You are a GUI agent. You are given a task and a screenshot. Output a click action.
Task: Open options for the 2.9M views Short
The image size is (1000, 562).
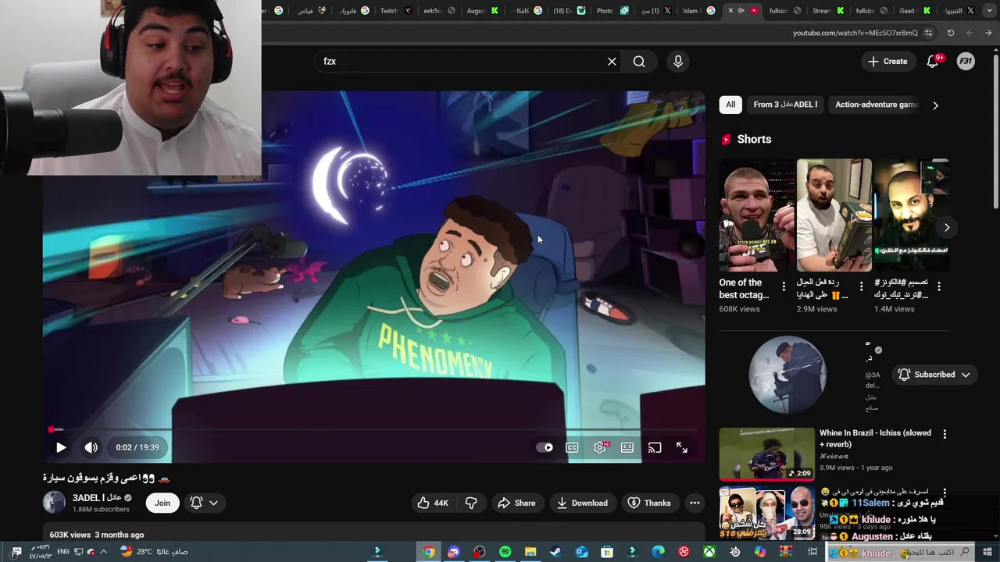[861, 286]
